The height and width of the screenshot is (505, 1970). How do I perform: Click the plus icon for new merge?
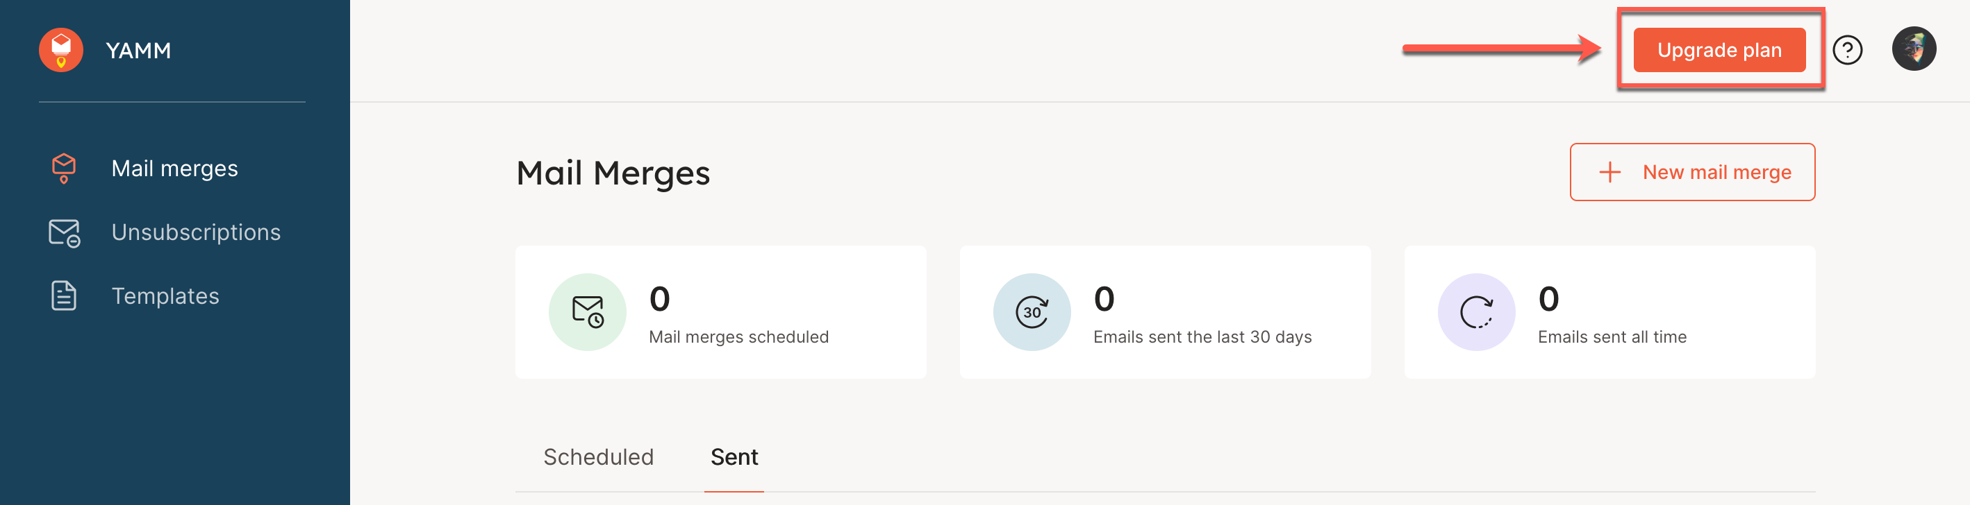(x=1609, y=172)
